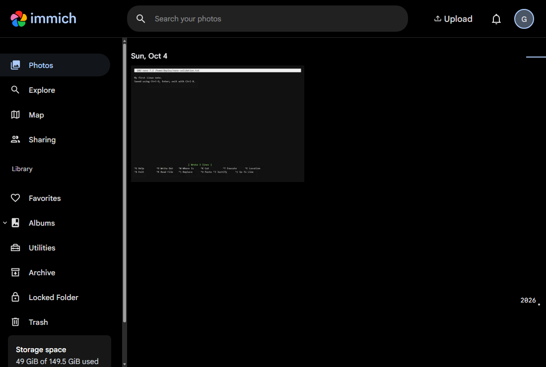546x367 pixels.
Task: Click the Sharing people icon
Action: 15,139
